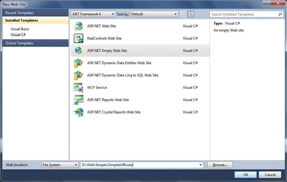Click the ASP.NET Empty Web Site icon
This screenshot has width=287, height=182.
click(x=78, y=51)
